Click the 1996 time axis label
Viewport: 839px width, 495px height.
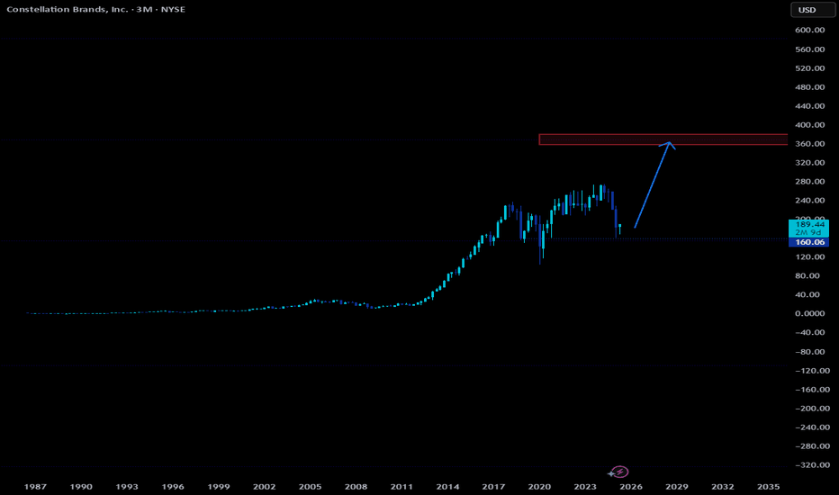pyautogui.click(x=173, y=486)
